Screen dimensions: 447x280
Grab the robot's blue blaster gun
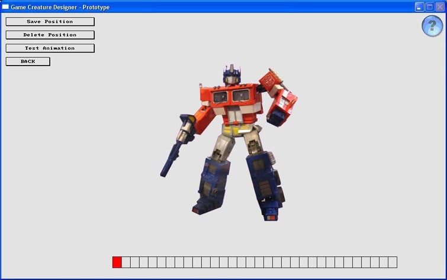176,144
